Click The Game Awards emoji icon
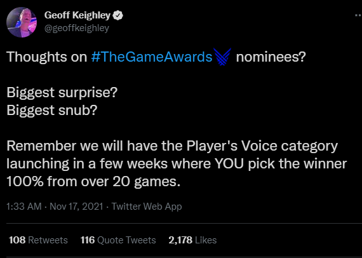The width and height of the screenshot is (362, 258). [x=222, y=57]
